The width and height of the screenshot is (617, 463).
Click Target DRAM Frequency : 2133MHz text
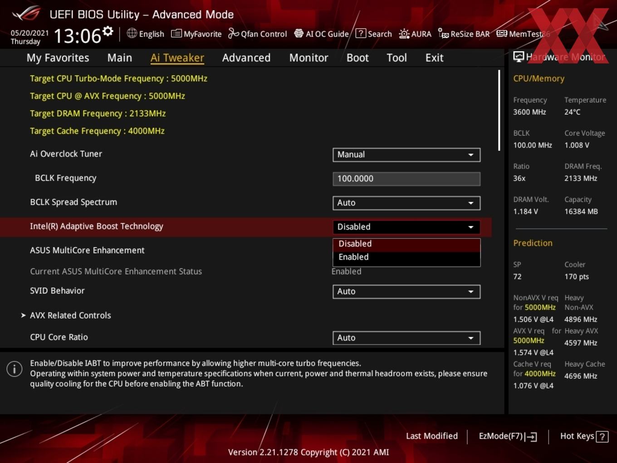pyautogui.click(x=98, y=113)
